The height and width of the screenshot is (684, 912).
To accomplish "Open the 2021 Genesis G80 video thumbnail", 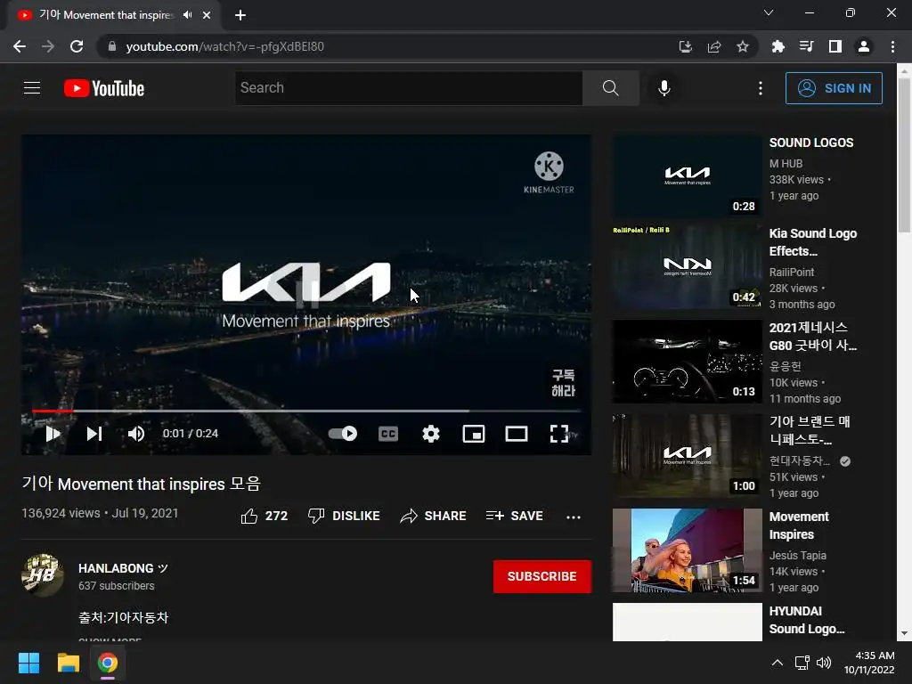I will pyautogui.click(x=687, y=362).
